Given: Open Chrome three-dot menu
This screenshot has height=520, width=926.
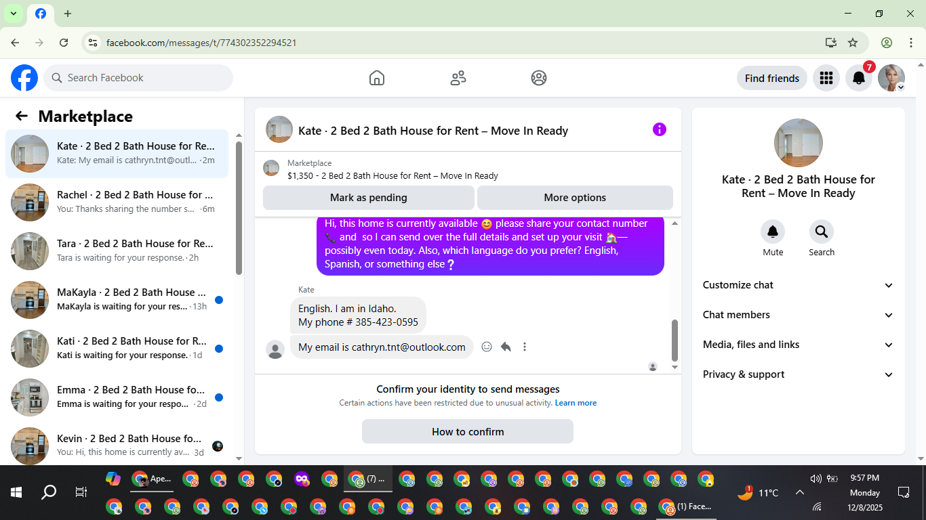Looking at the screenshot, I should click(x=910, y=43).
